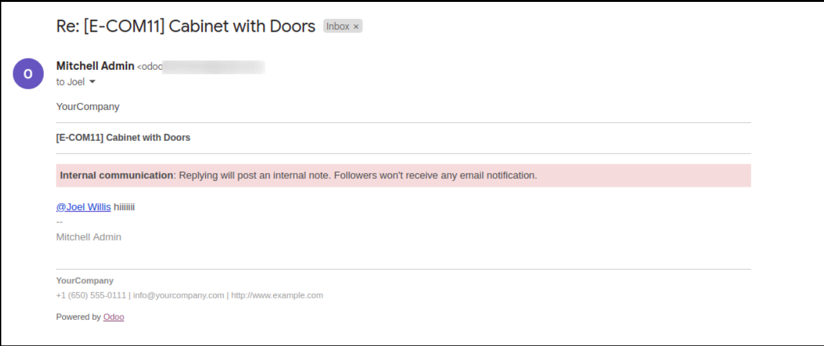Click the info@yourcompany.com email address
The width and height of the screenshot is (824, 346).
179,295
